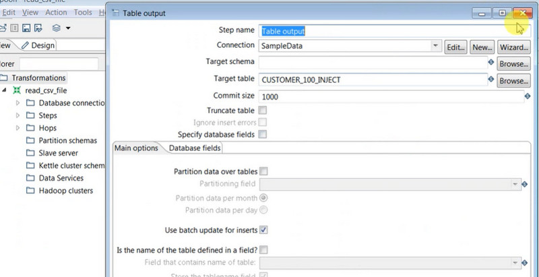Viewport: 539px width, 277px height.
Task: Switch to the Database fields tab
Action: (194, 148)
